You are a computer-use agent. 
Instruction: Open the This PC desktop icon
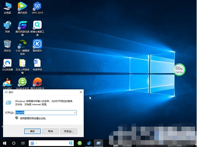(x=8, y=8)
